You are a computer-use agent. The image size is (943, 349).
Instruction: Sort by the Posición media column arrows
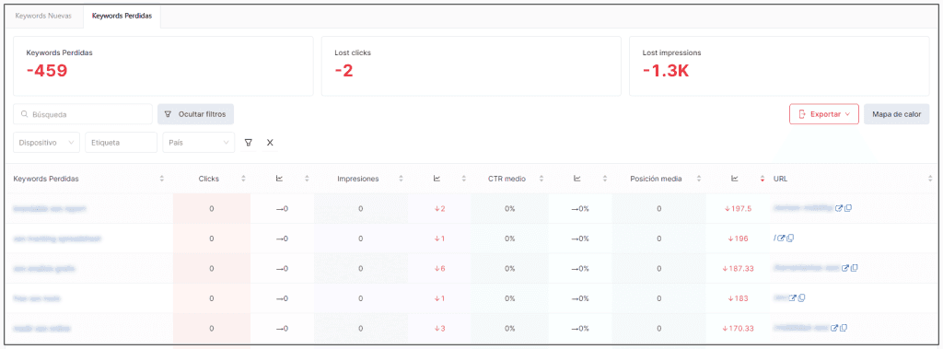[699, 179]
